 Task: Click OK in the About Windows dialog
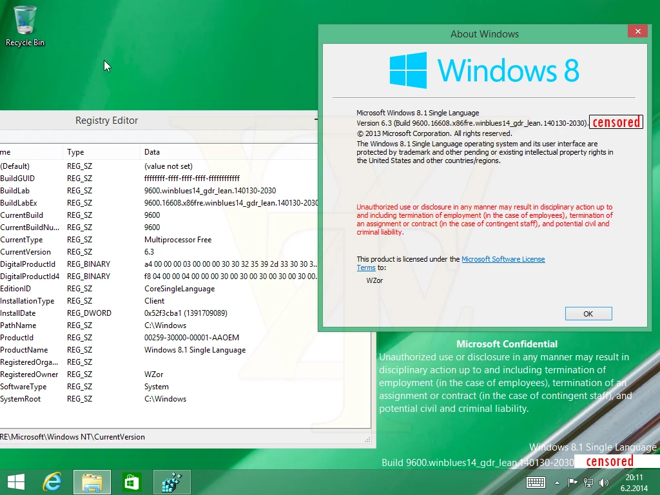click(588, 313)
